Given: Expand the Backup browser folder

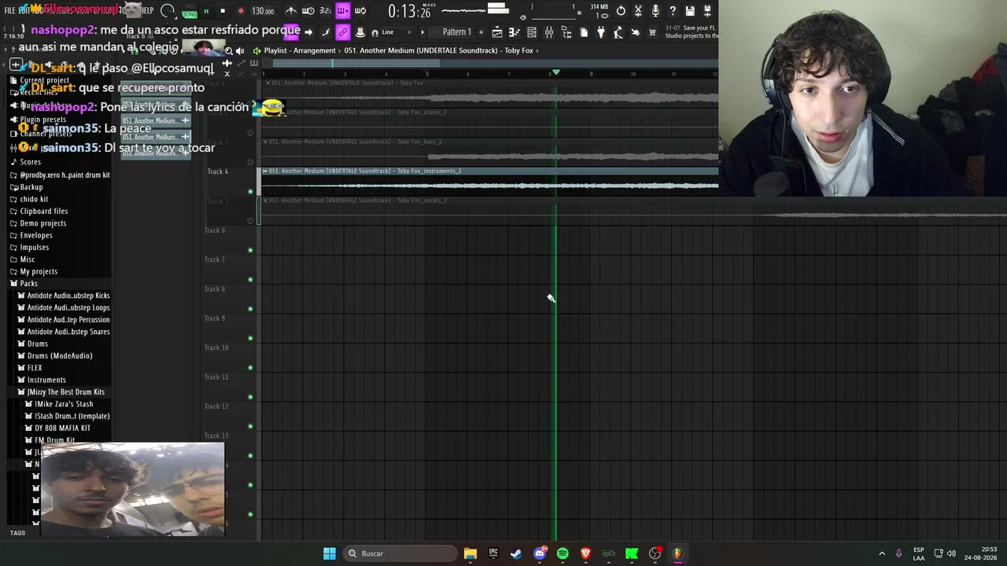Looking at the screenshot, I should 31,187.
